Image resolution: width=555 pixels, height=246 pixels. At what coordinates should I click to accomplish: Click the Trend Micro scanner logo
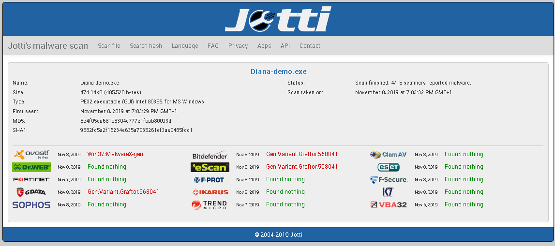[210, 204]
